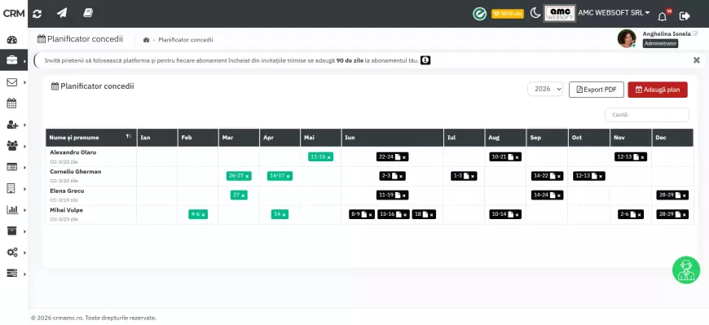Viewport: 709px width, 325px height.
Task: Sort by Nume și prenume column
Action: pos(91,138)
